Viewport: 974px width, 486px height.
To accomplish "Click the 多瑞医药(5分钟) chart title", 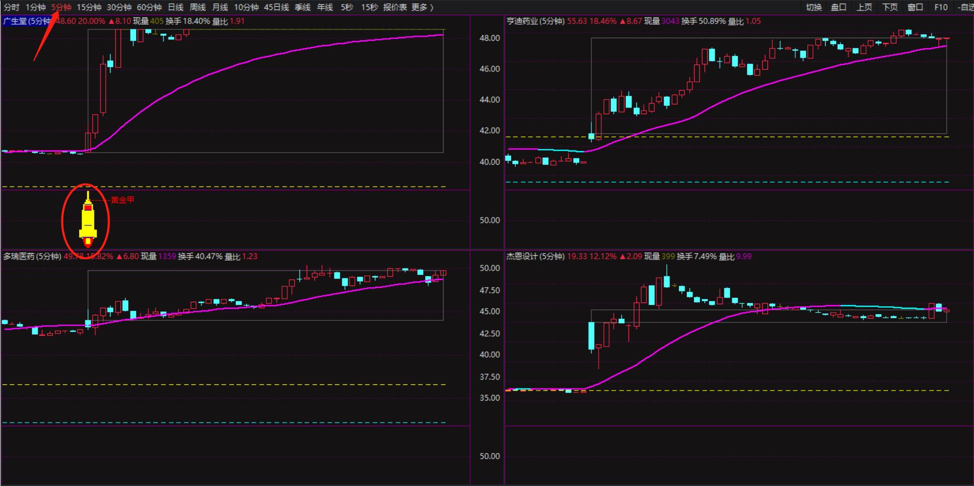I will (32, 256).
